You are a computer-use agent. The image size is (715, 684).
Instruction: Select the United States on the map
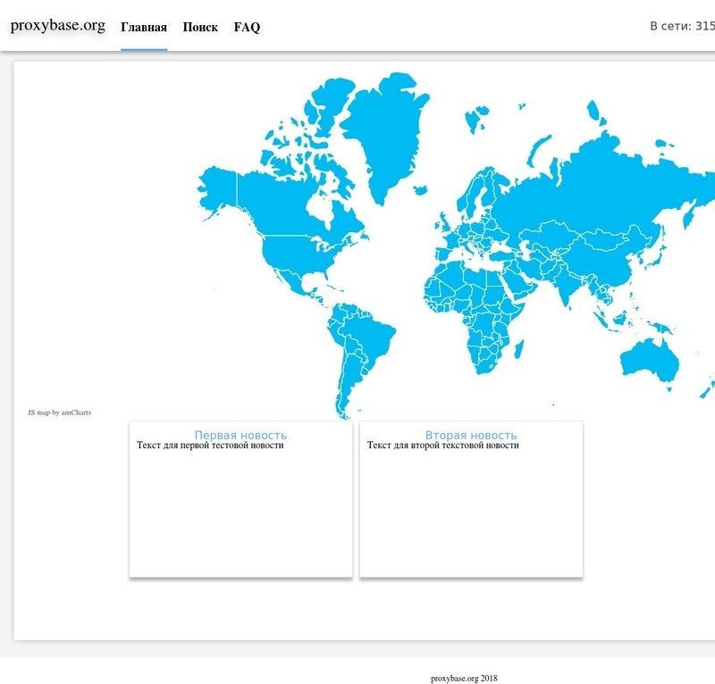tap(297, 255)
